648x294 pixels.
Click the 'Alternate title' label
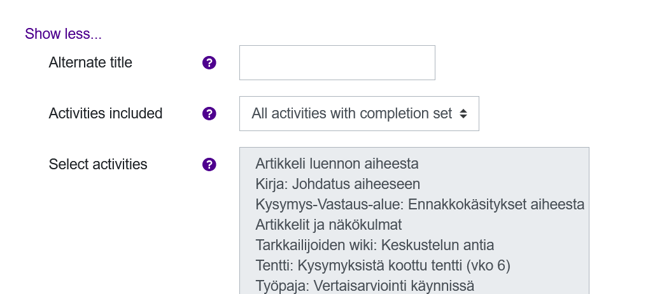click(90, 62)
